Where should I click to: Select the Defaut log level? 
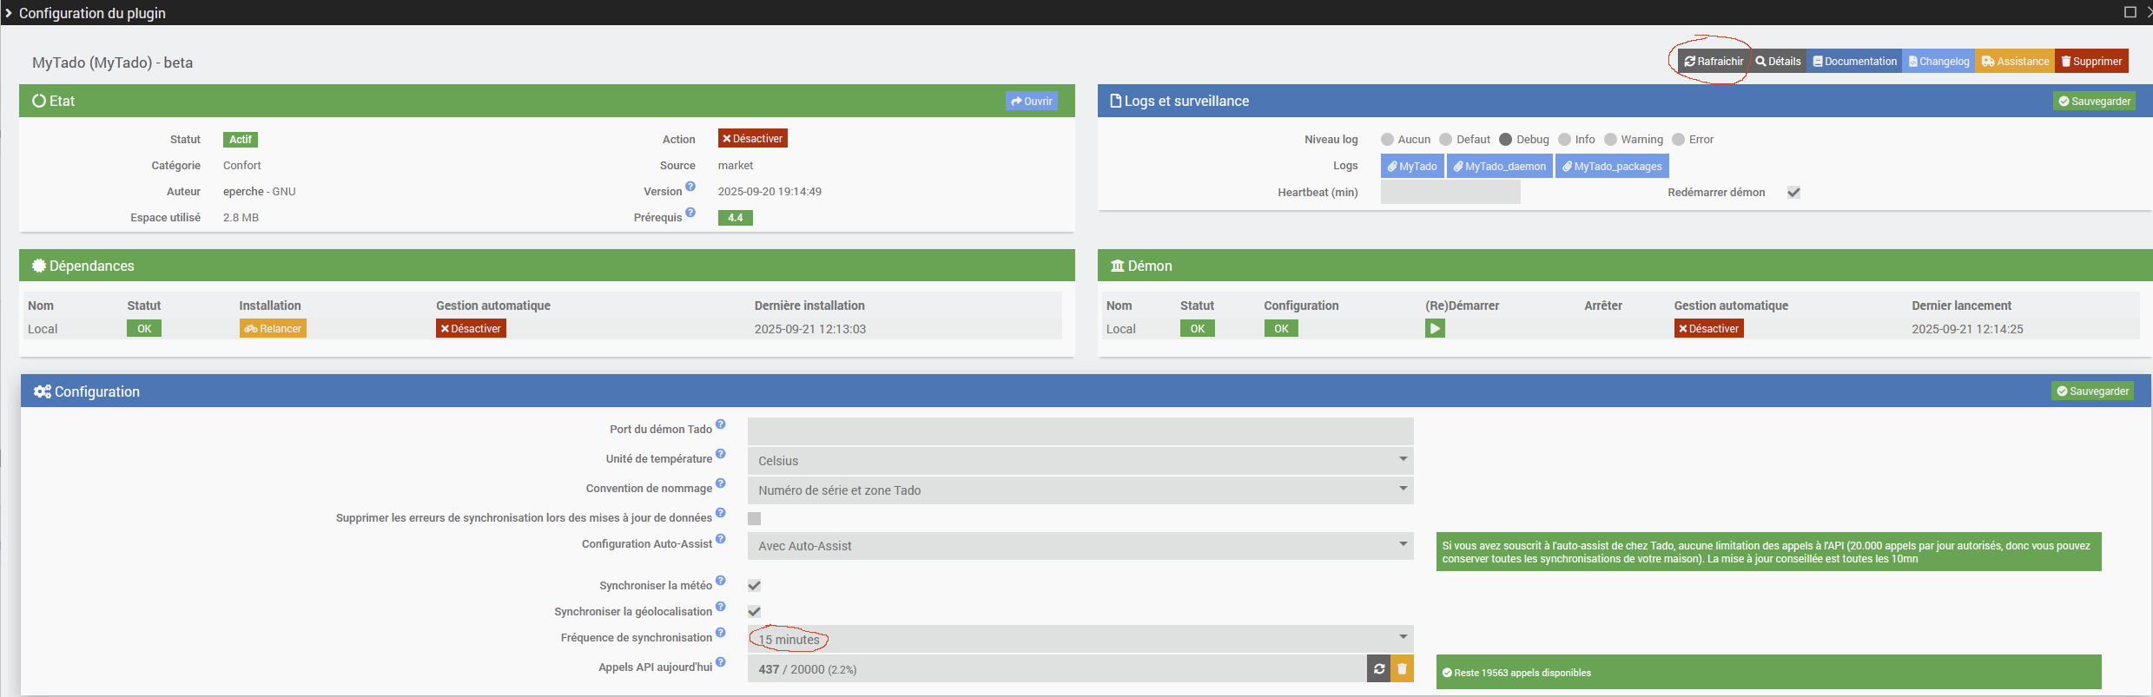pos(1446,140)
